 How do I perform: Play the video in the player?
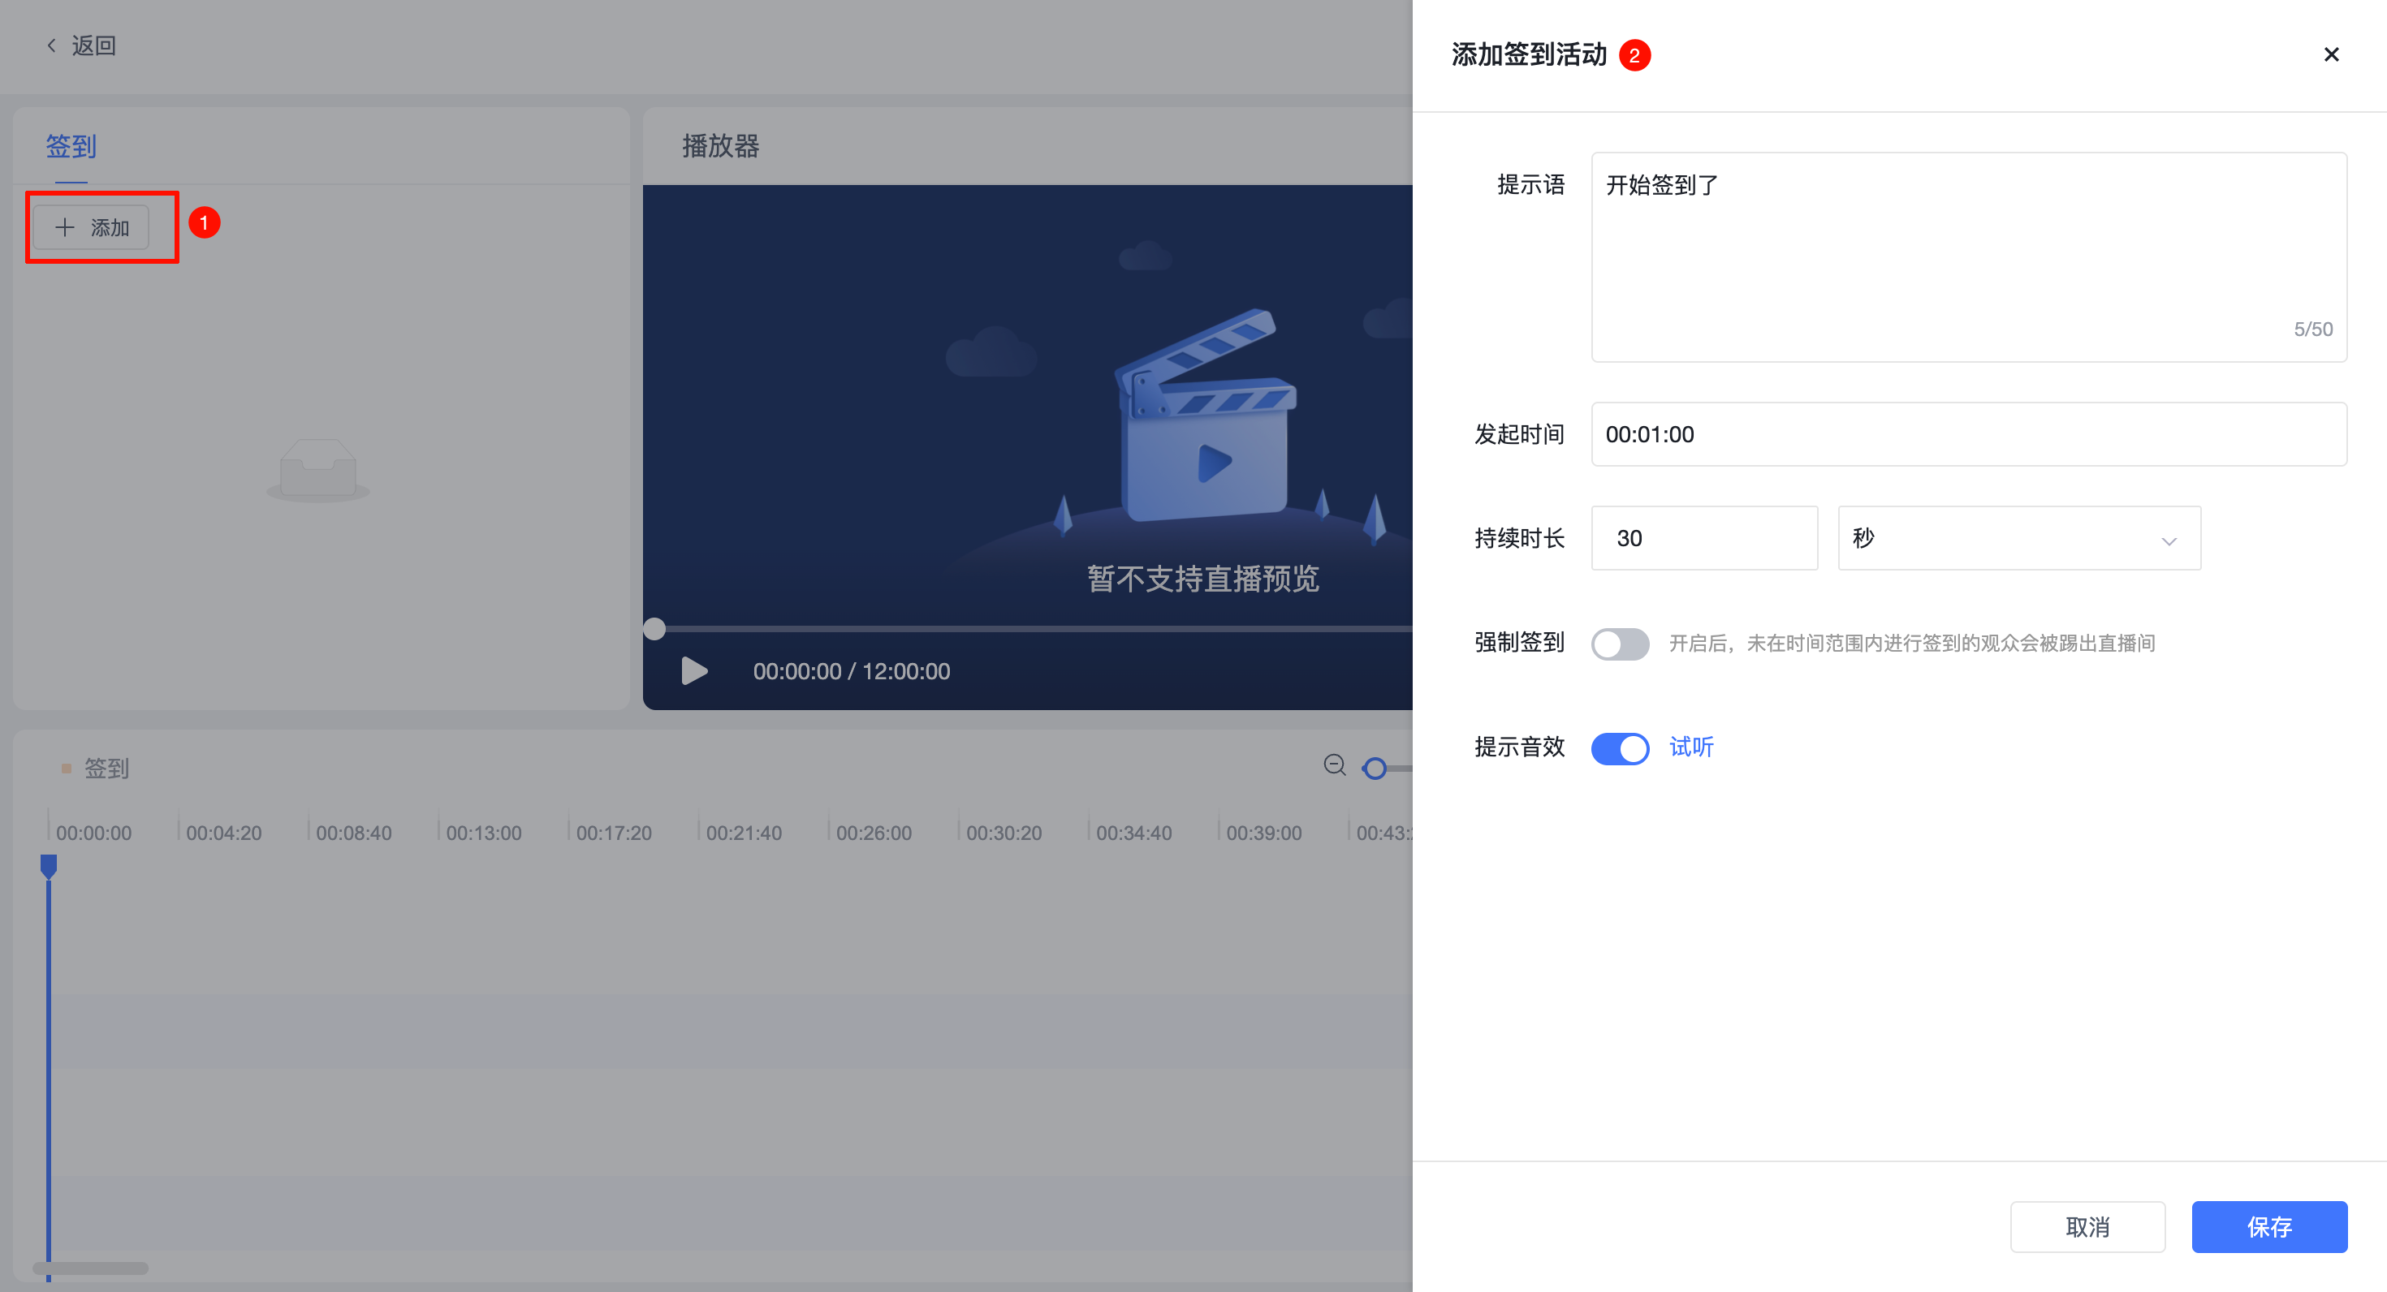693,670
